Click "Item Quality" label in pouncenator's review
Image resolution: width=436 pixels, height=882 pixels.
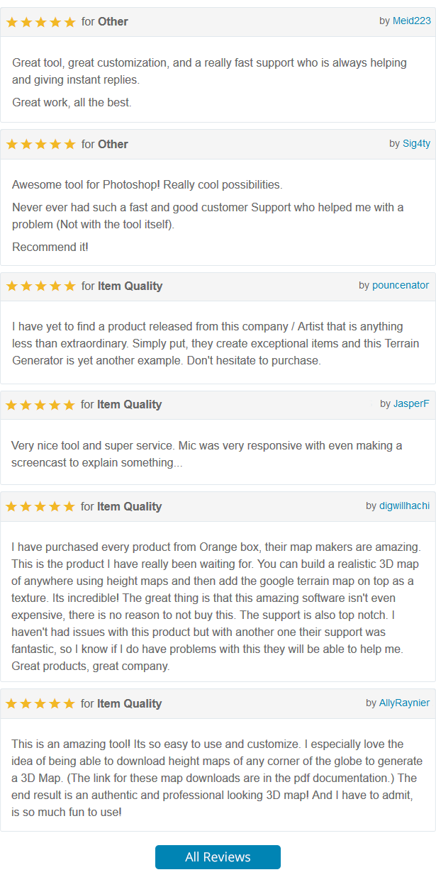point(130,286)
